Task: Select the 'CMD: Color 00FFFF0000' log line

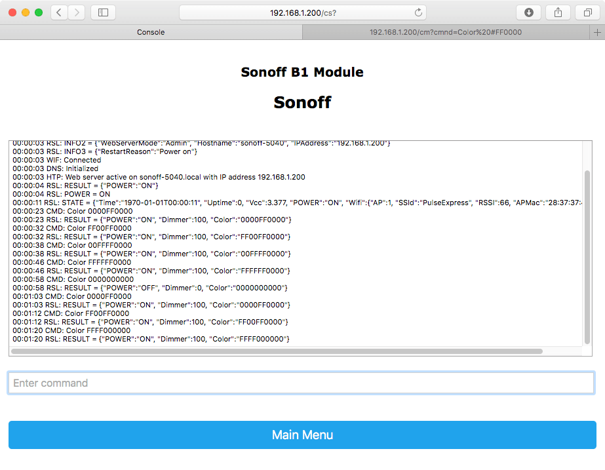Action: tap(72, 245)
